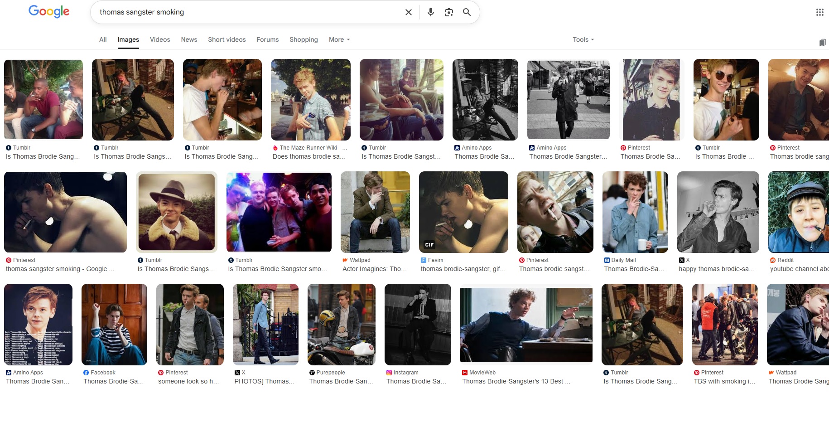This screenshot has height=427, width=829.
Task: Open the Reddit result thumbnail
Action: 799,212
